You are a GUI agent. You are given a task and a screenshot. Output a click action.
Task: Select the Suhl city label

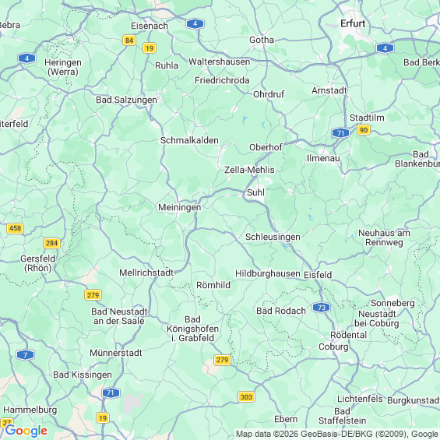(x=255, y=192)
